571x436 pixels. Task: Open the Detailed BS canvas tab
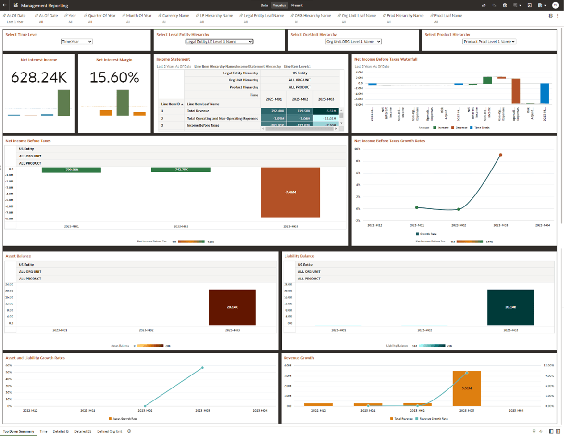click(83, 431)
